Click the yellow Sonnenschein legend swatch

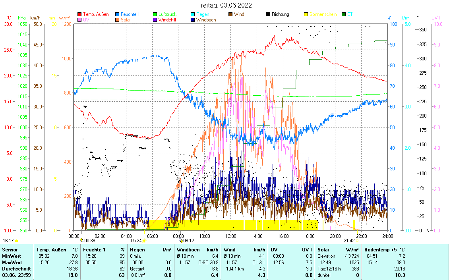(x=306, y=15)
